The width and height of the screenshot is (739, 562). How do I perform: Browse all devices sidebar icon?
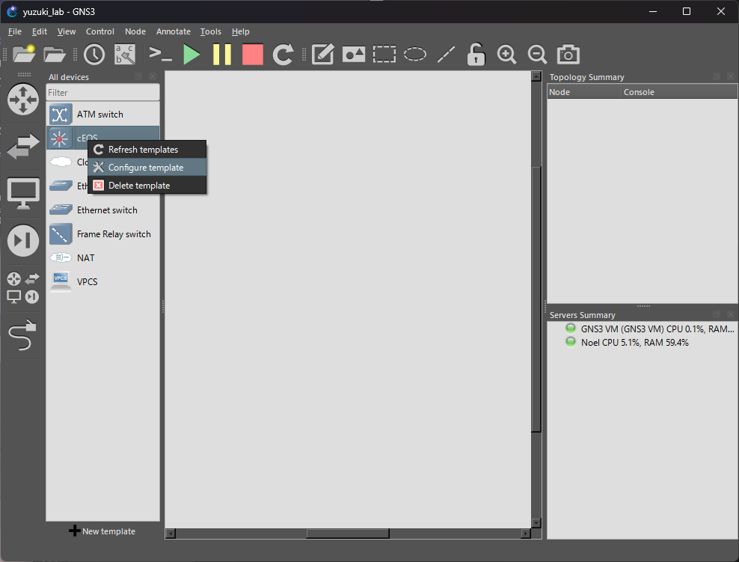[23, 287]
